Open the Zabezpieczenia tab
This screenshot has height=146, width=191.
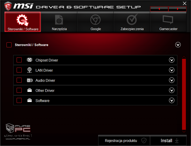coord(132,22)
